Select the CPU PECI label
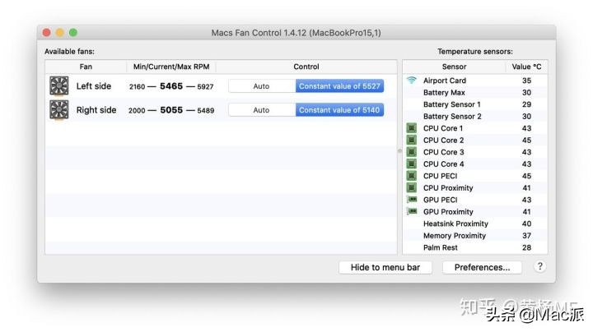The height and width of the screenshot is (332, 593). point(440,176)
